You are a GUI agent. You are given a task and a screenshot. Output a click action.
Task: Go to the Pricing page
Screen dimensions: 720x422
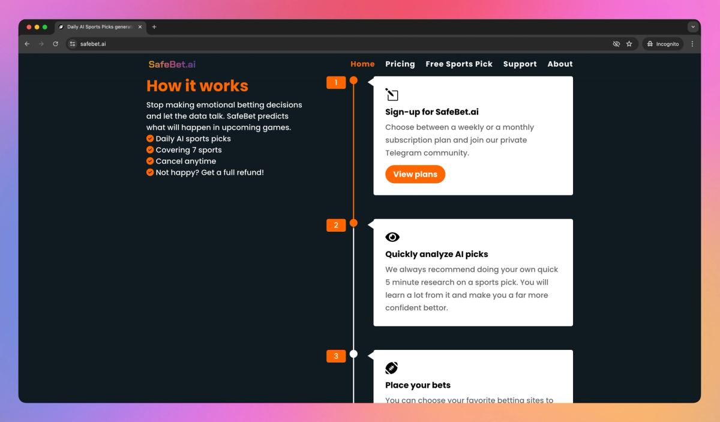(x=400, y=64)
